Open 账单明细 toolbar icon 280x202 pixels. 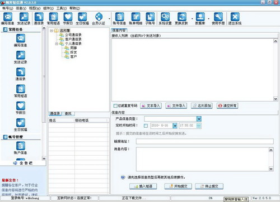point(136,18)
